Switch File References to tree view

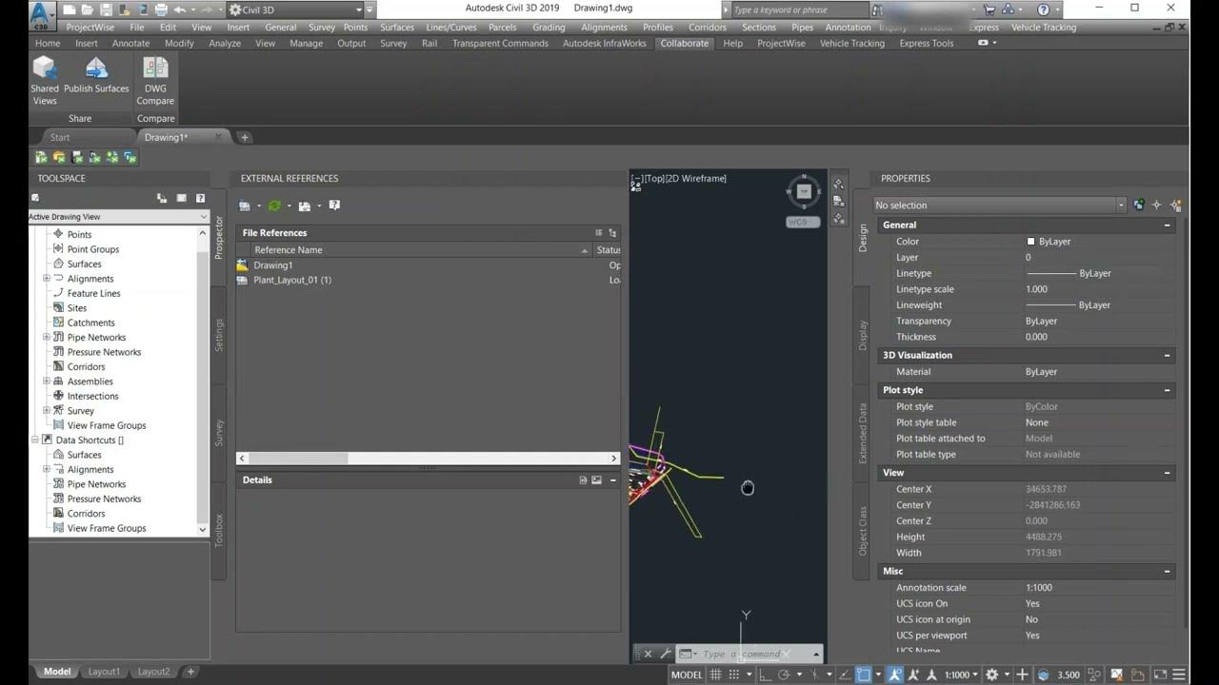click(x=612, y=232)
